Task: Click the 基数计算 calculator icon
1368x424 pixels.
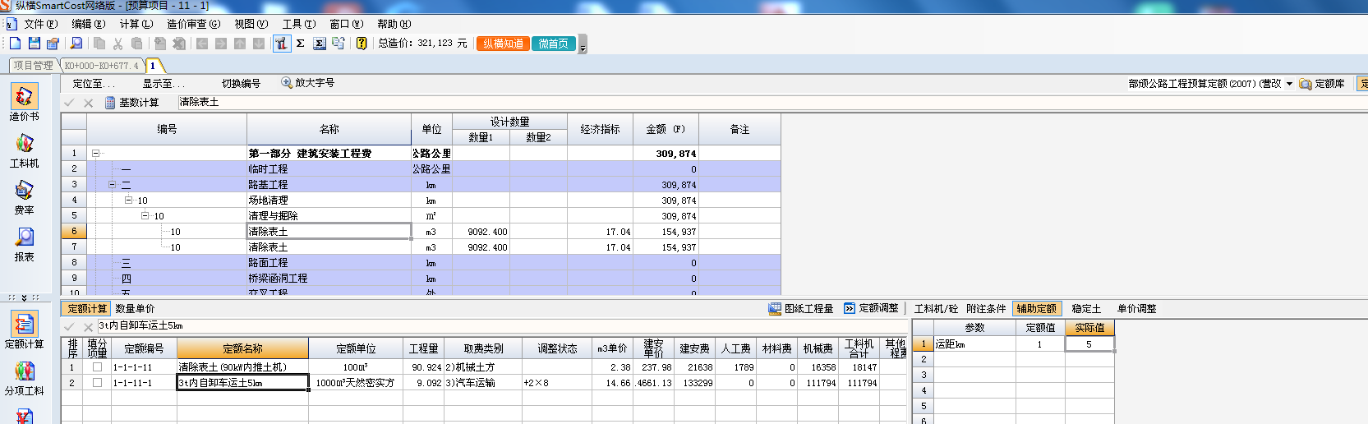Action: point(110,103)
